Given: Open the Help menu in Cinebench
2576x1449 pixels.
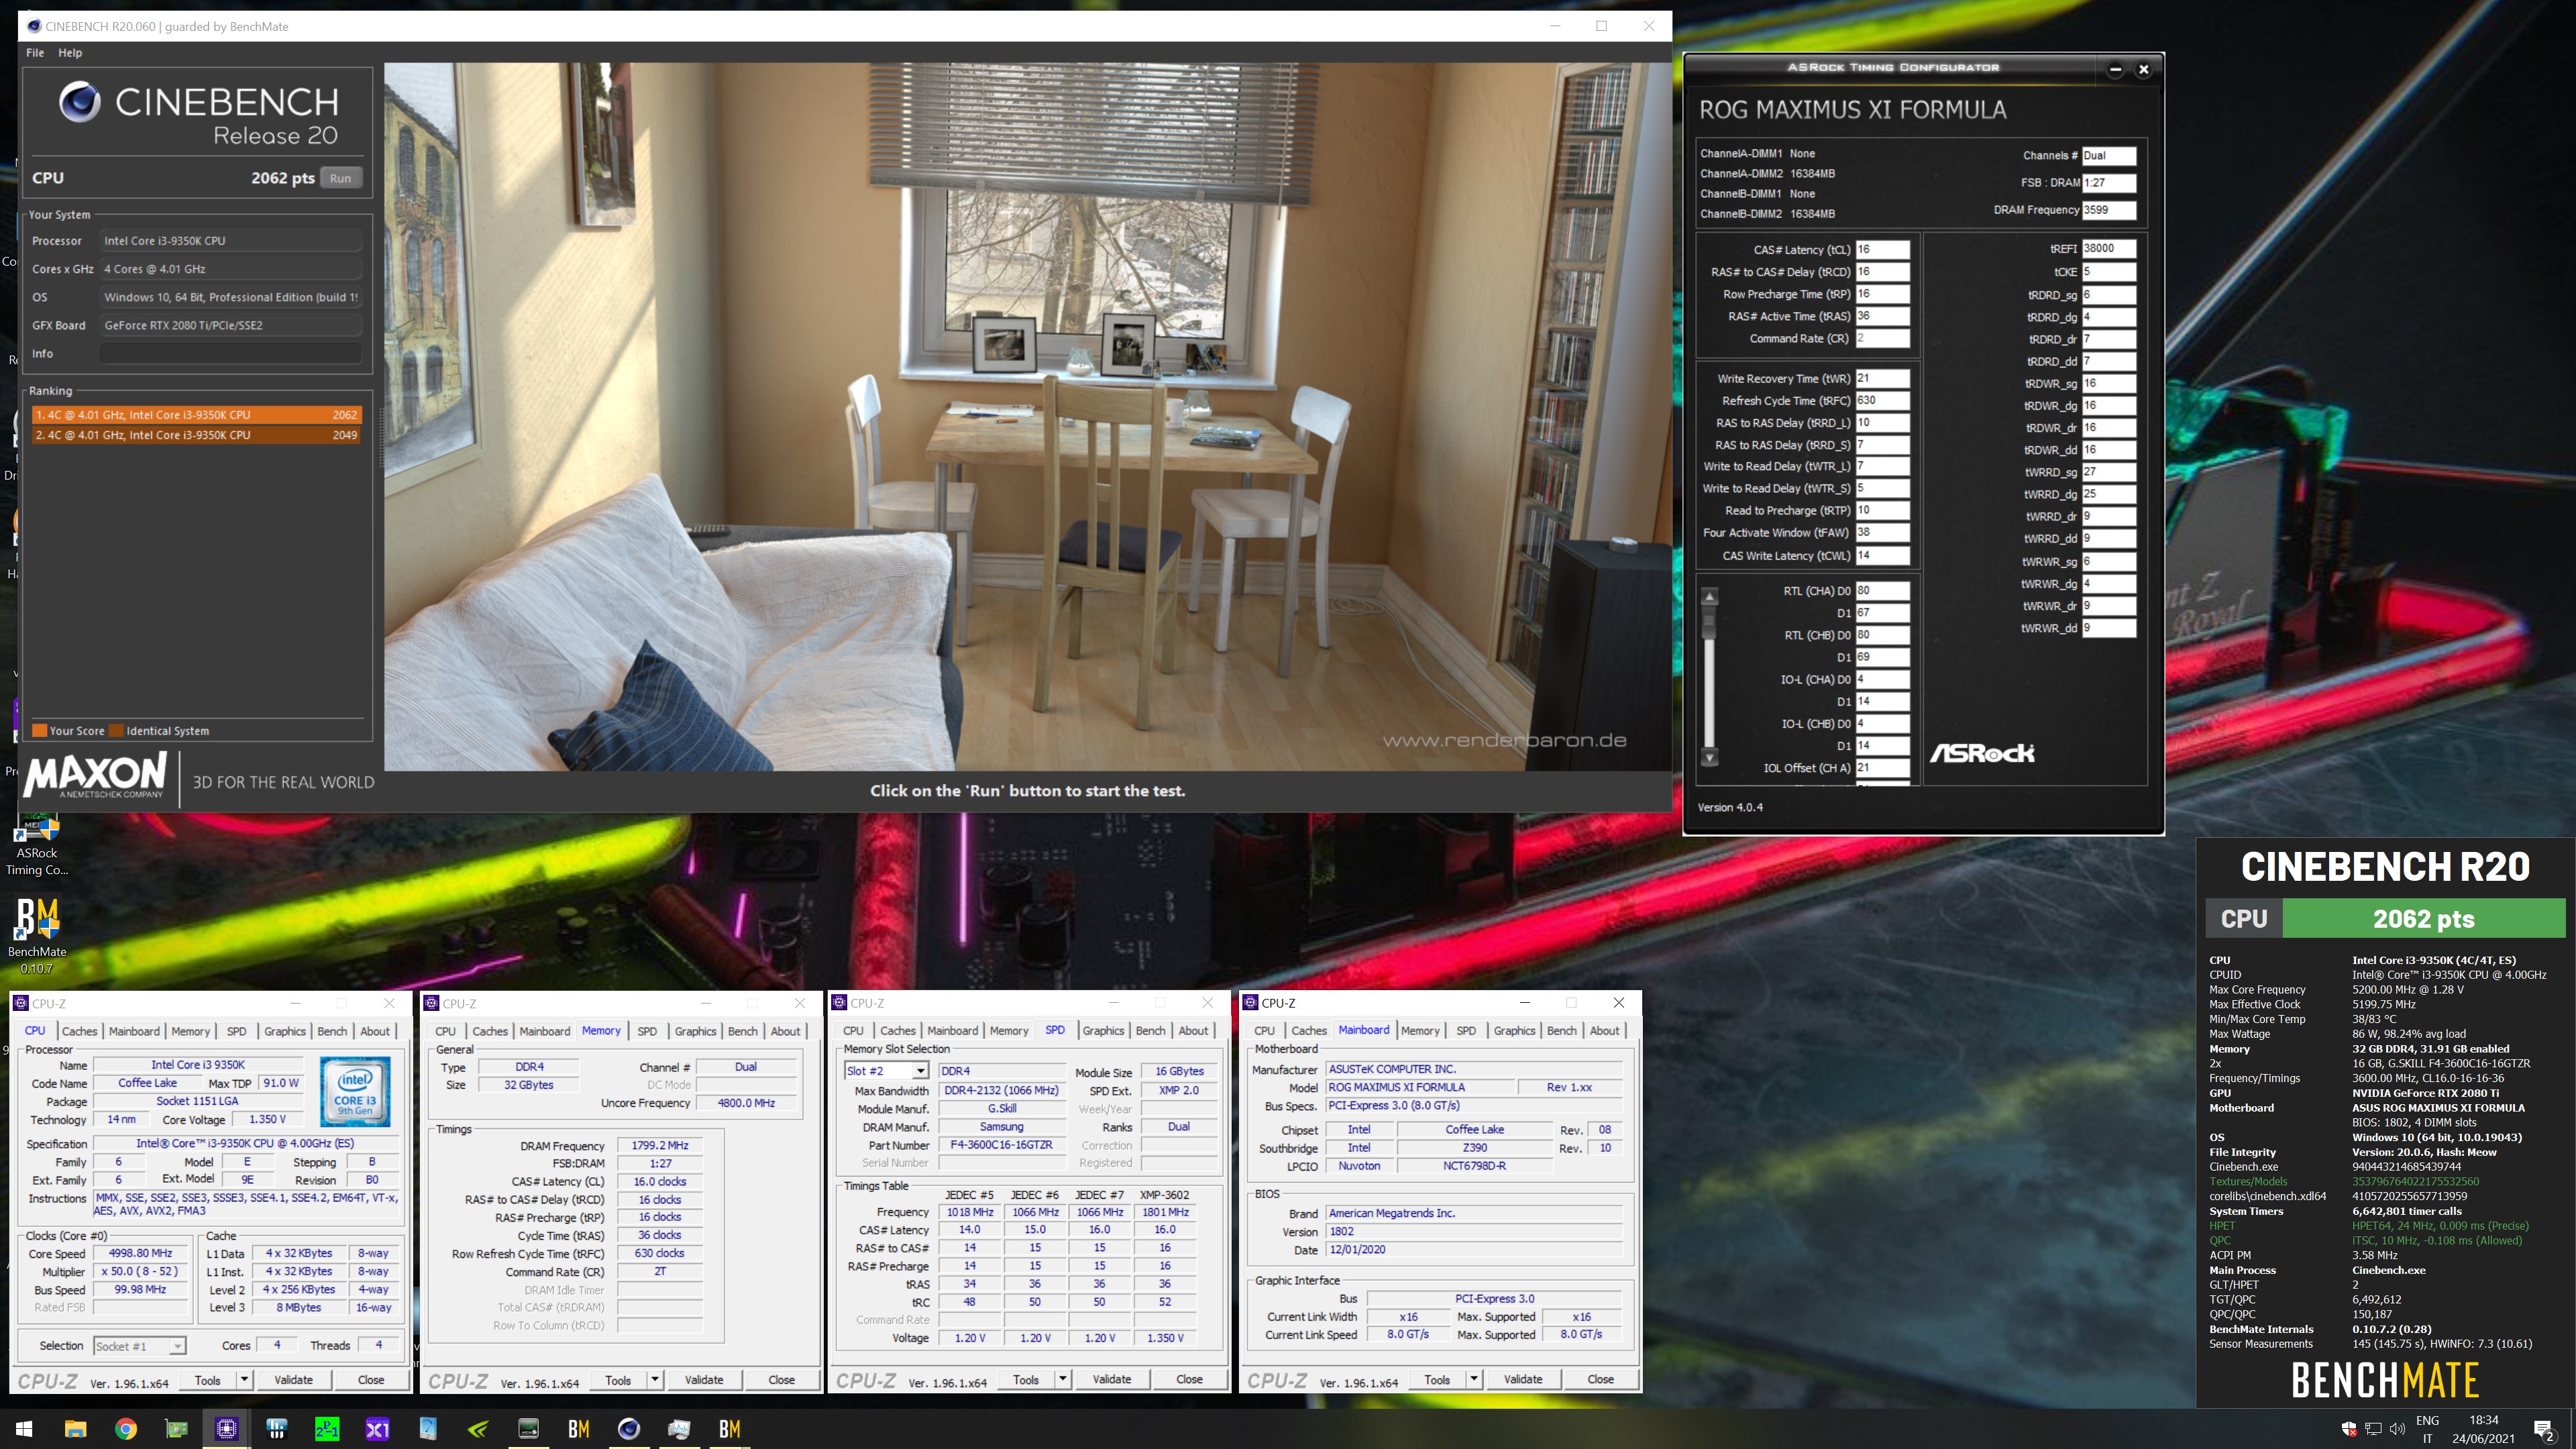Looking at the screenshot, I should 70,52.
